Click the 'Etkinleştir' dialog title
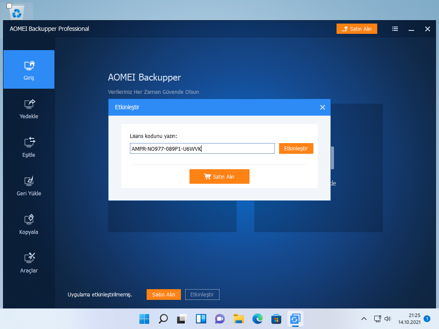This screenshot has width=439, height=329. tap(127, 107)
